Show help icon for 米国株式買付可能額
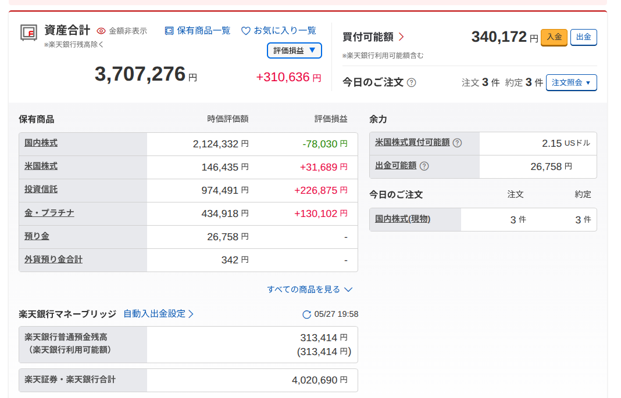Viewport: 621px width, 398px height. 457,143
